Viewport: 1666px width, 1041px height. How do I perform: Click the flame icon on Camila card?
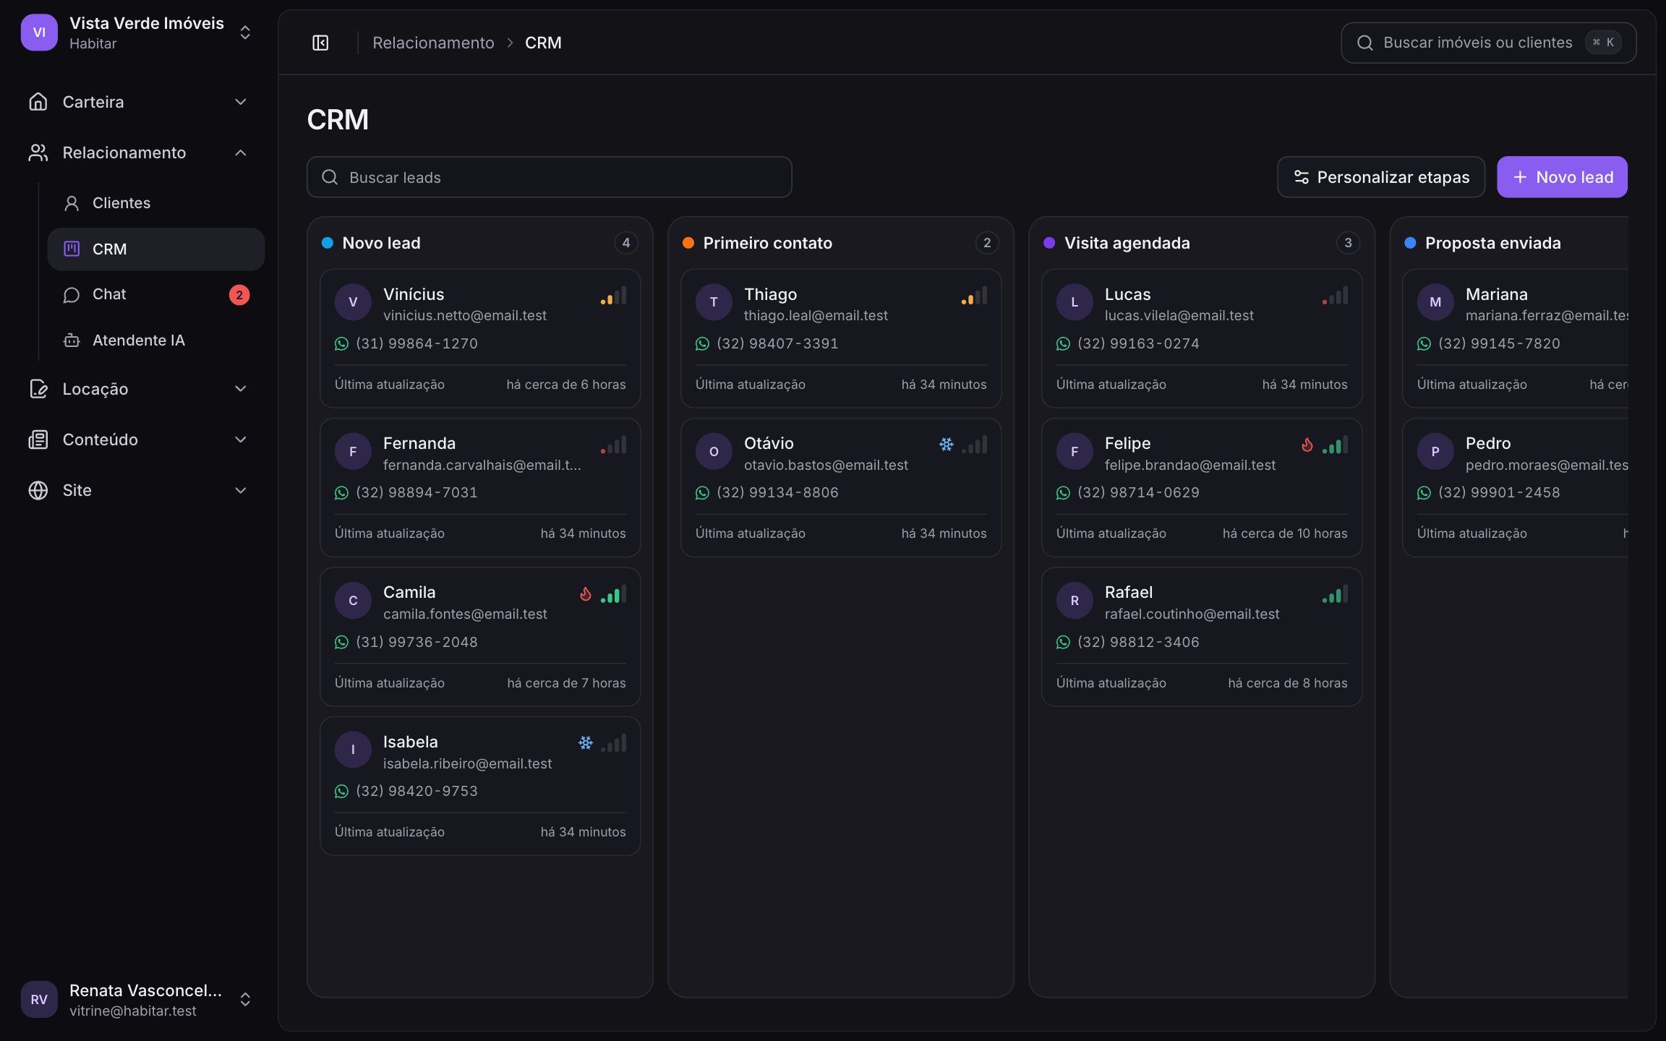coord(586,594)
